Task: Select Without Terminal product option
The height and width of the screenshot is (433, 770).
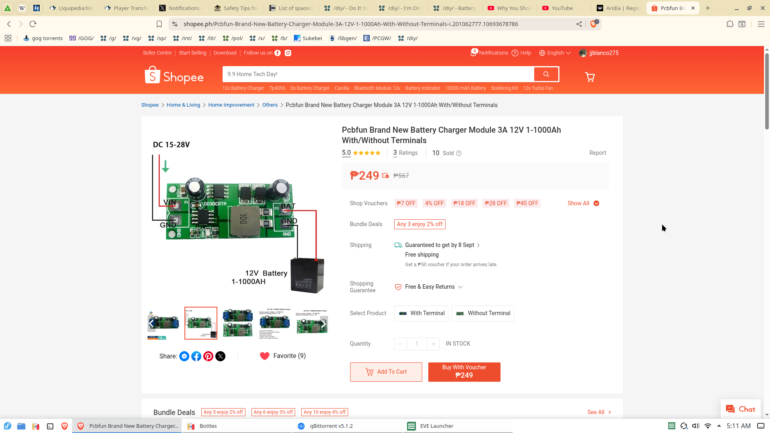Action: (482, 313)
